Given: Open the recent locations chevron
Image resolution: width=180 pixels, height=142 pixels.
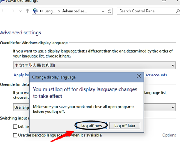Looking at the screenshot, I should [20, 11].
